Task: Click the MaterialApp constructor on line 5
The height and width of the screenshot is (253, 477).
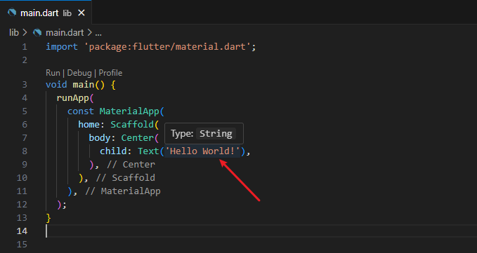Action: pos(129,111)
